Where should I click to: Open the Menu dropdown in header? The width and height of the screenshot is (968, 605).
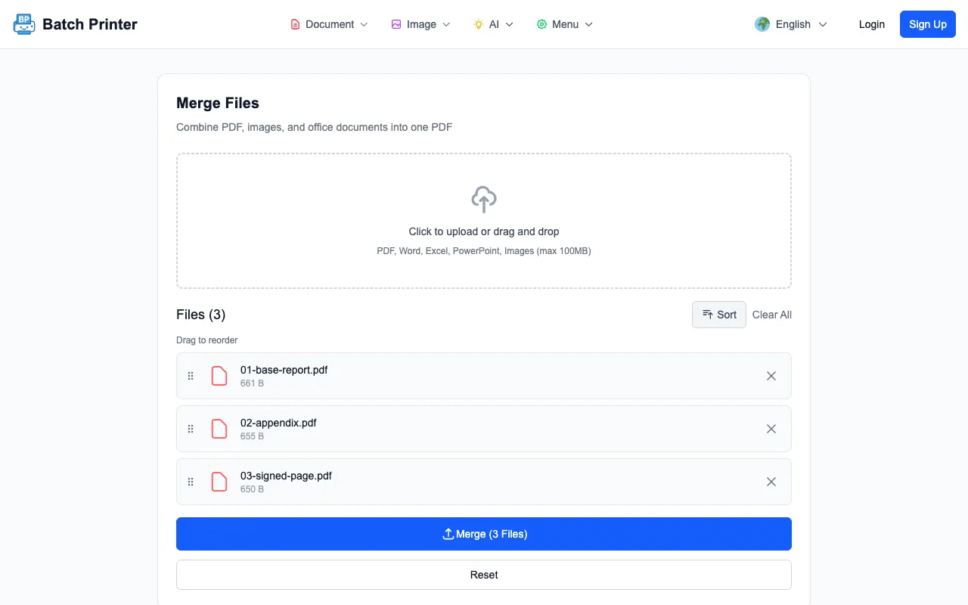click(565, 24)
